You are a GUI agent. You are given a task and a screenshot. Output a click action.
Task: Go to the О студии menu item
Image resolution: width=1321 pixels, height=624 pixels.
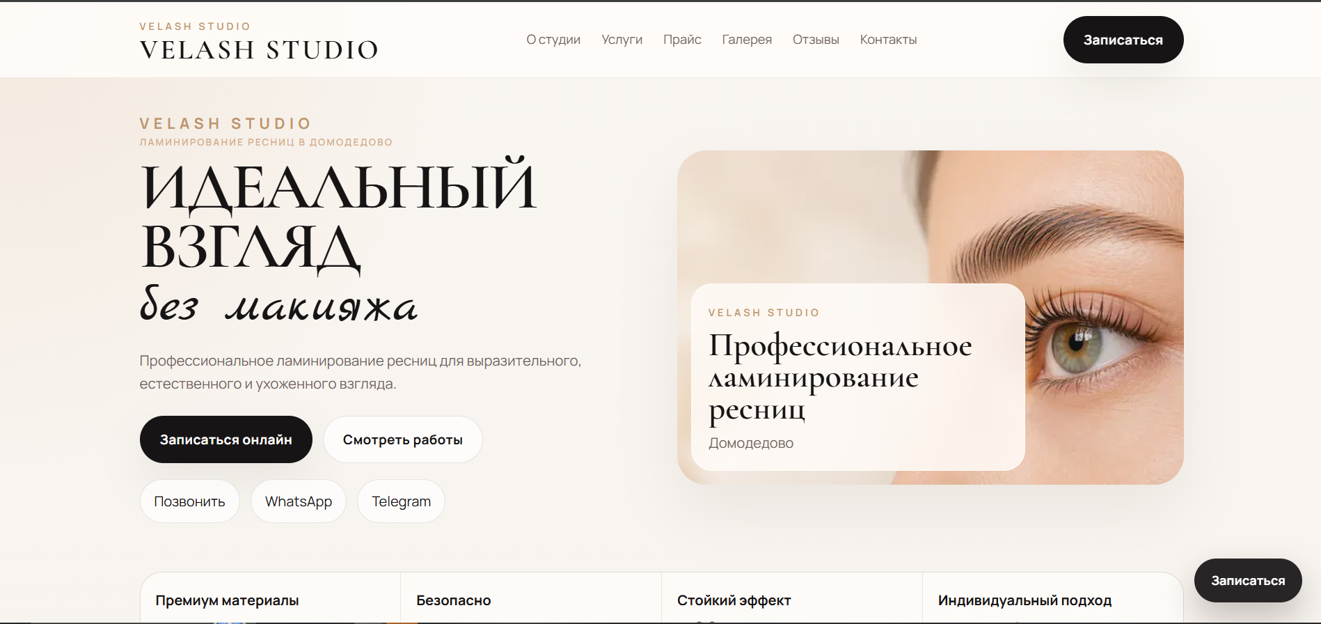553,40
